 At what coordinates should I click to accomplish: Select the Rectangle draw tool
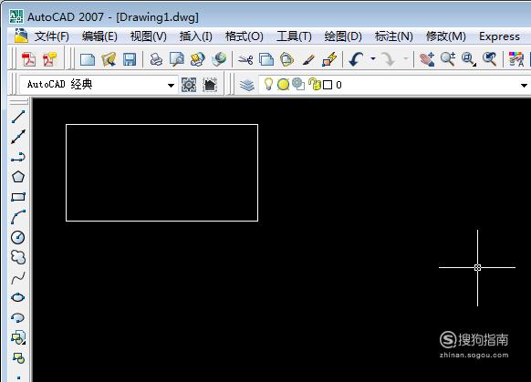[18, 197]
